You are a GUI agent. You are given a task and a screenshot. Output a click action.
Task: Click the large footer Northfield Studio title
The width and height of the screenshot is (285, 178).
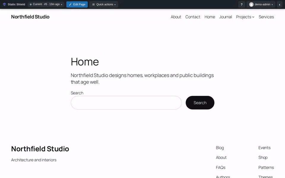click(40, 149)
